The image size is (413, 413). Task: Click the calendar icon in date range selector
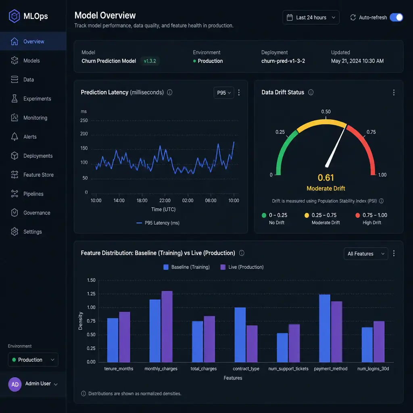coord(290,17)
